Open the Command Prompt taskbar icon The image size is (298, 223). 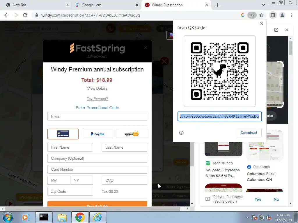44,217
